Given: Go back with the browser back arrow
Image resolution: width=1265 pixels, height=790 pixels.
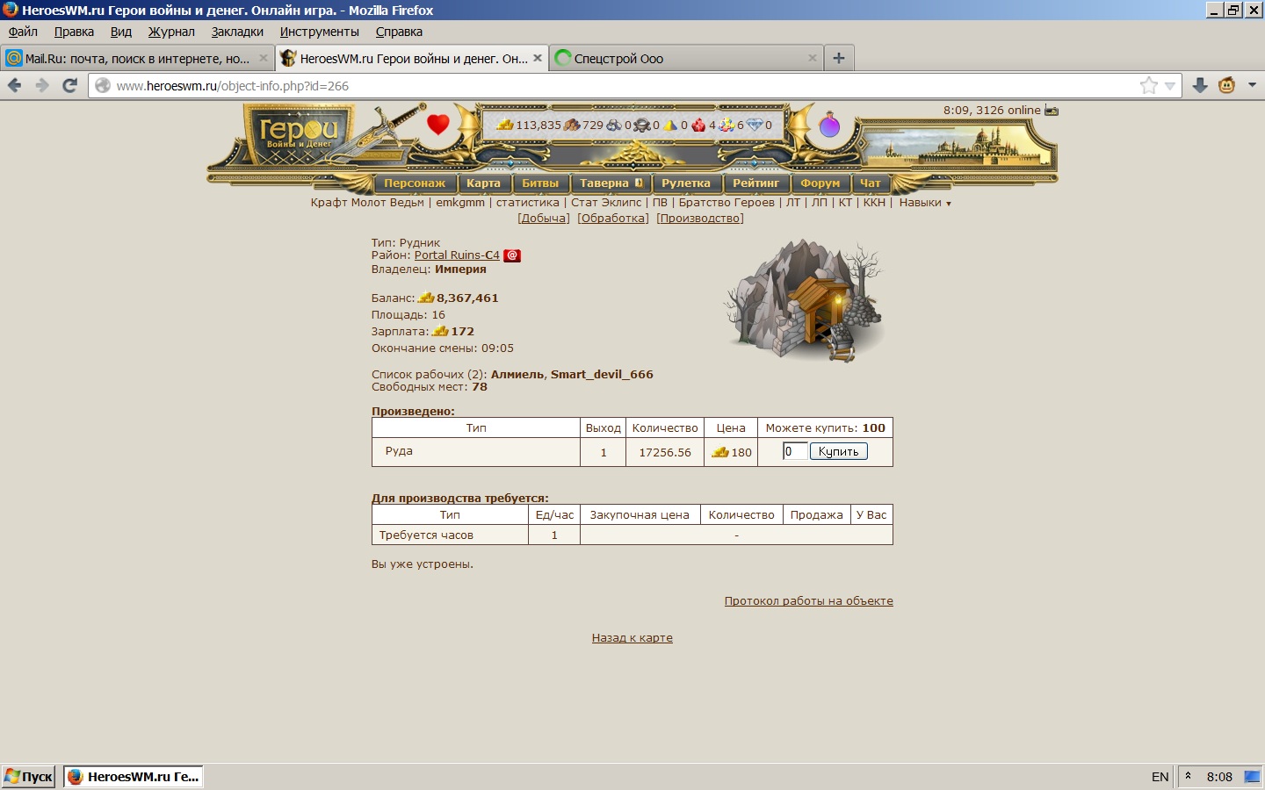Looking at the screenshot, I should 14,85.
